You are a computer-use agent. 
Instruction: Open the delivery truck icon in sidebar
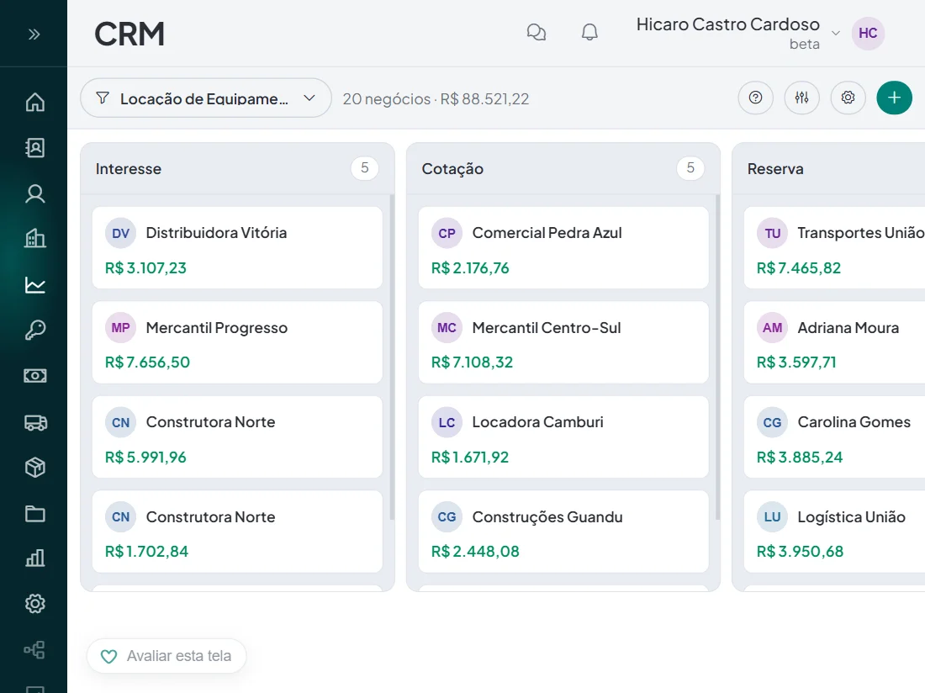pyautogui.click(x=34, y=422)
